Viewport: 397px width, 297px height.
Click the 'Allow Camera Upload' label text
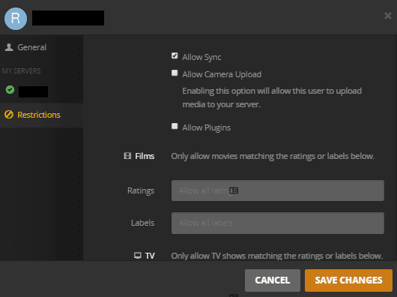(222, 74)
